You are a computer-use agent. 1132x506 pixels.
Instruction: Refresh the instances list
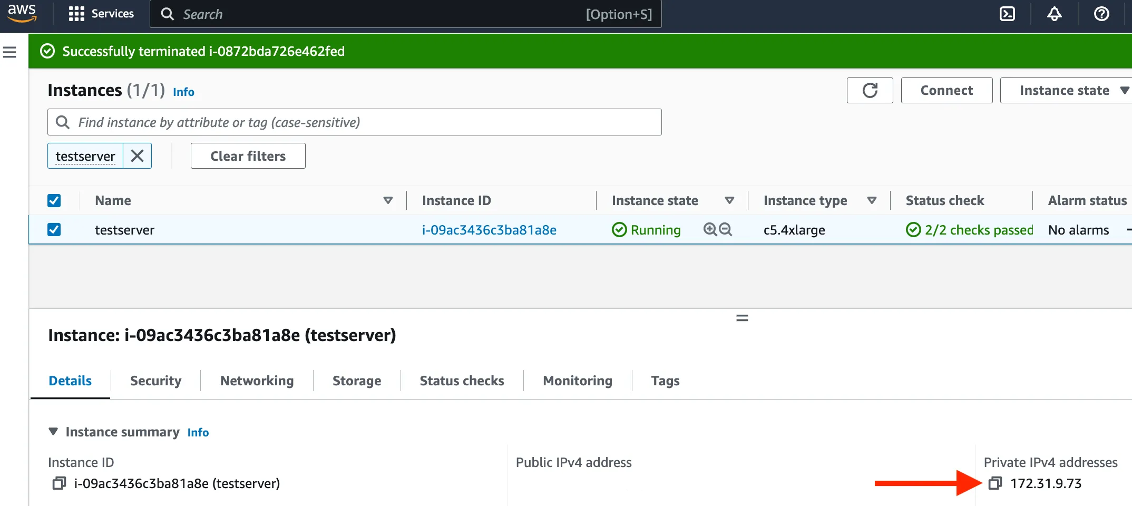click(x=870, y=90)
